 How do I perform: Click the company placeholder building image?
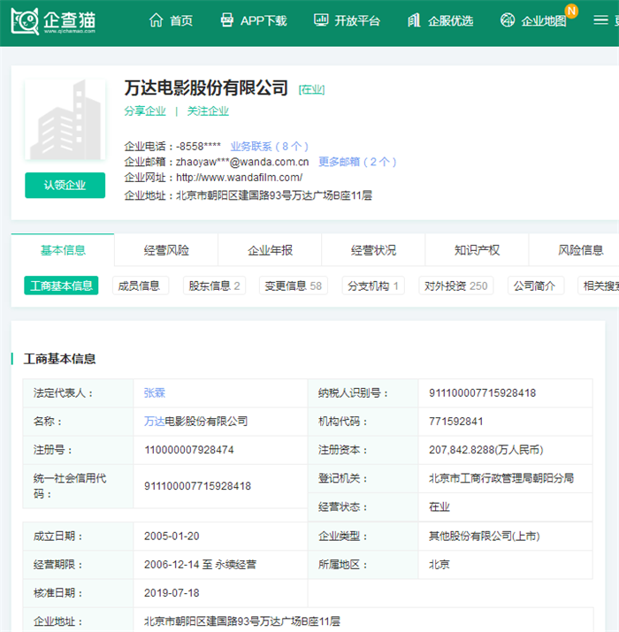[x=65, y=119]
